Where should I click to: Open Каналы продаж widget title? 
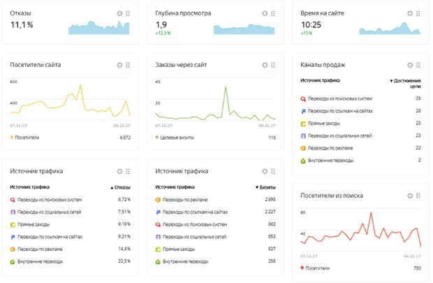[323, 65]
